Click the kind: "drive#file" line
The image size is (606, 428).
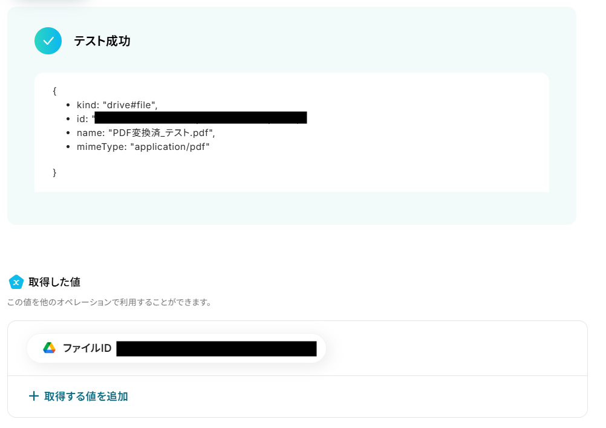[117, 105]
